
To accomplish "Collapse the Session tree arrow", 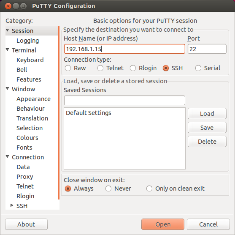I will (8, 30).
